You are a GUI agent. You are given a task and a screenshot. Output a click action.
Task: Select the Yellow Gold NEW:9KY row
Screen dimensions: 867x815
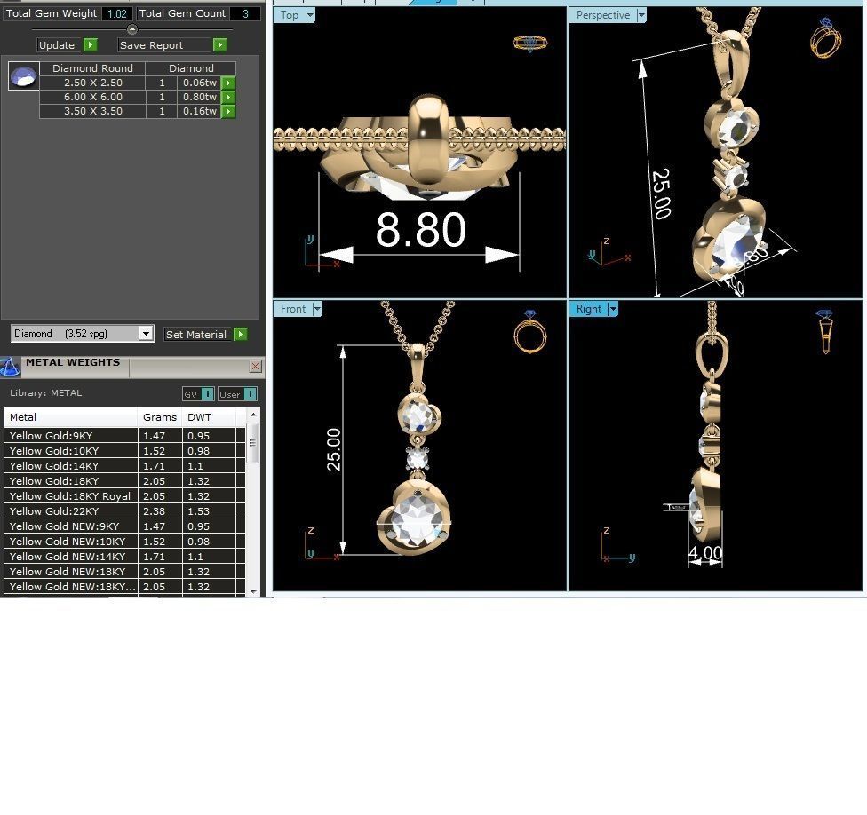click(x=124, y=526)
